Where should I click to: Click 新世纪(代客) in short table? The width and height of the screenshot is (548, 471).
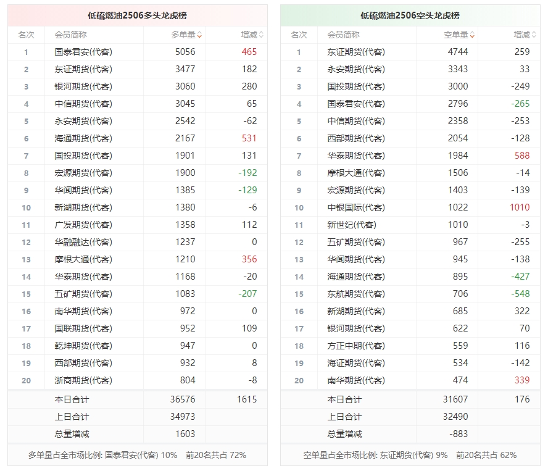(x=352, y=225)
